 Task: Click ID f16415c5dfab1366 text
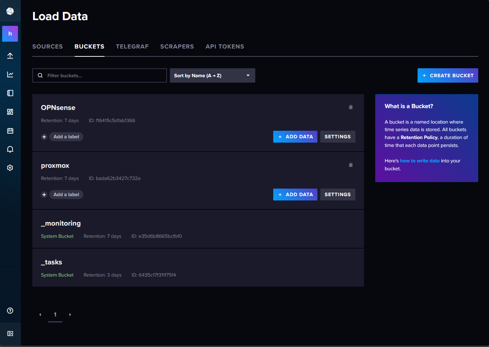(112, 121)
